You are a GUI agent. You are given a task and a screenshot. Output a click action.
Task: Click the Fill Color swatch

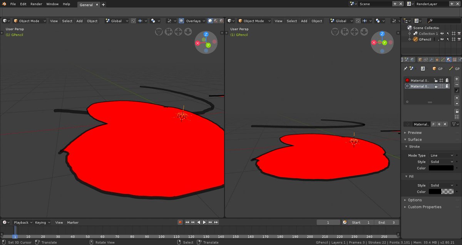442,192
